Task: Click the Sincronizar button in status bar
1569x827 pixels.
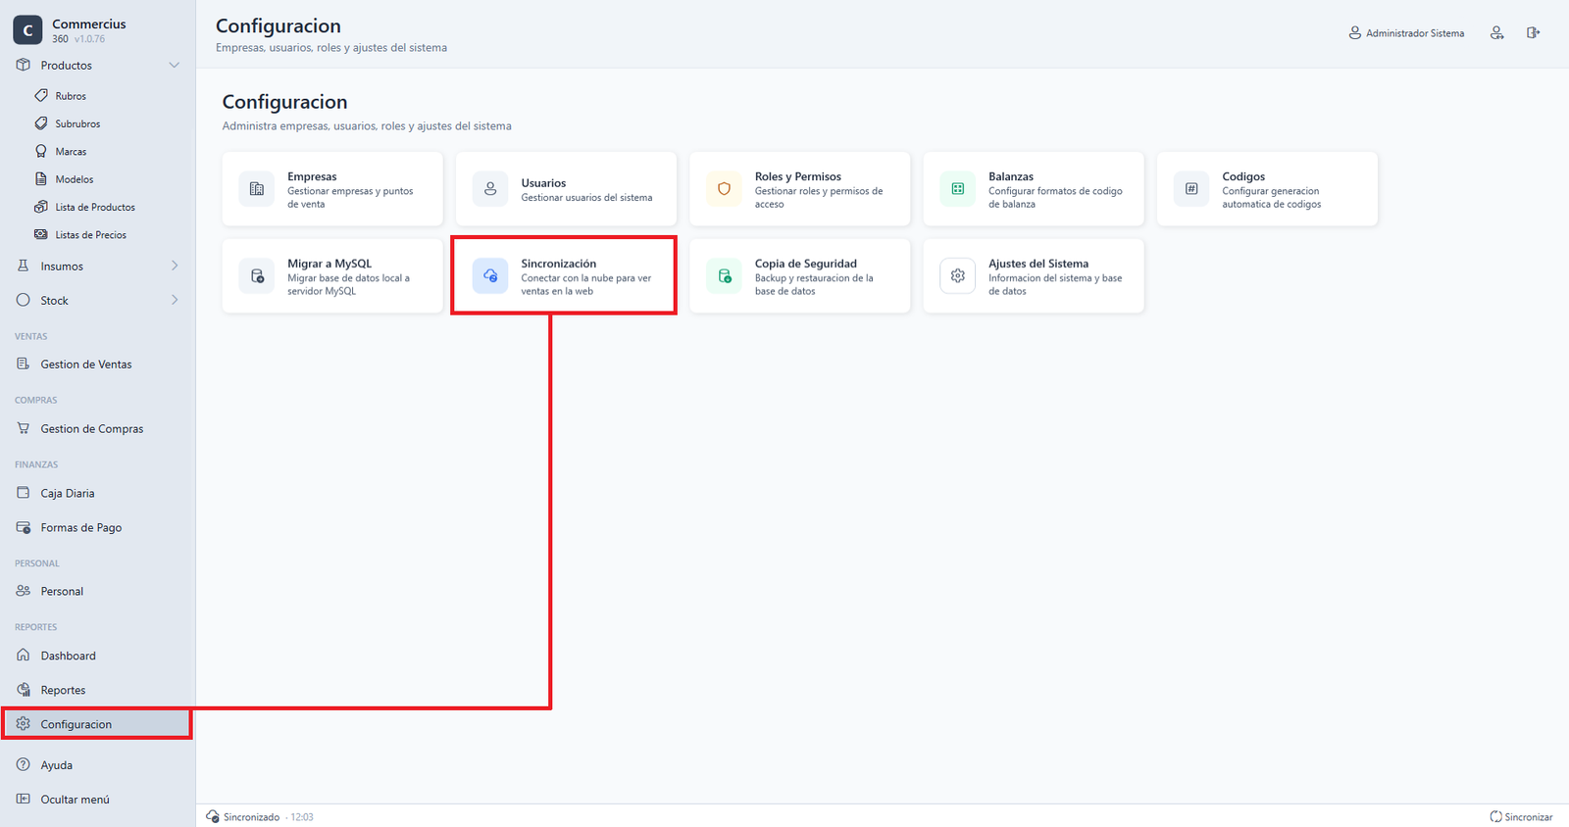Action: (1522, 817)
